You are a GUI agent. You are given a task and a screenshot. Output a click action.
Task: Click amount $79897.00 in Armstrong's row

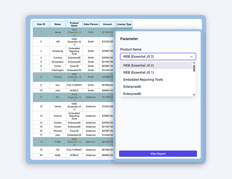tap(108, 51)
